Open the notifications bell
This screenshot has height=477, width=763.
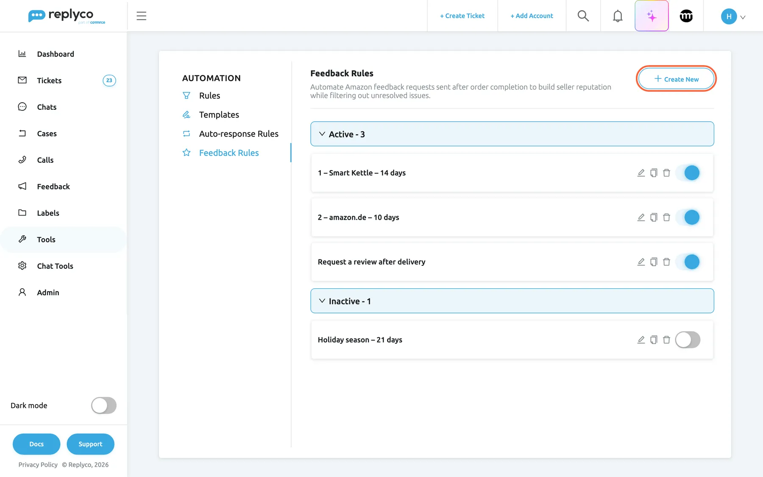click(618, 16)
